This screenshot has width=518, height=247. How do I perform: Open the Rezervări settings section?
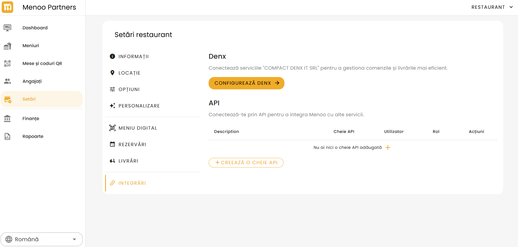point(132,144)
